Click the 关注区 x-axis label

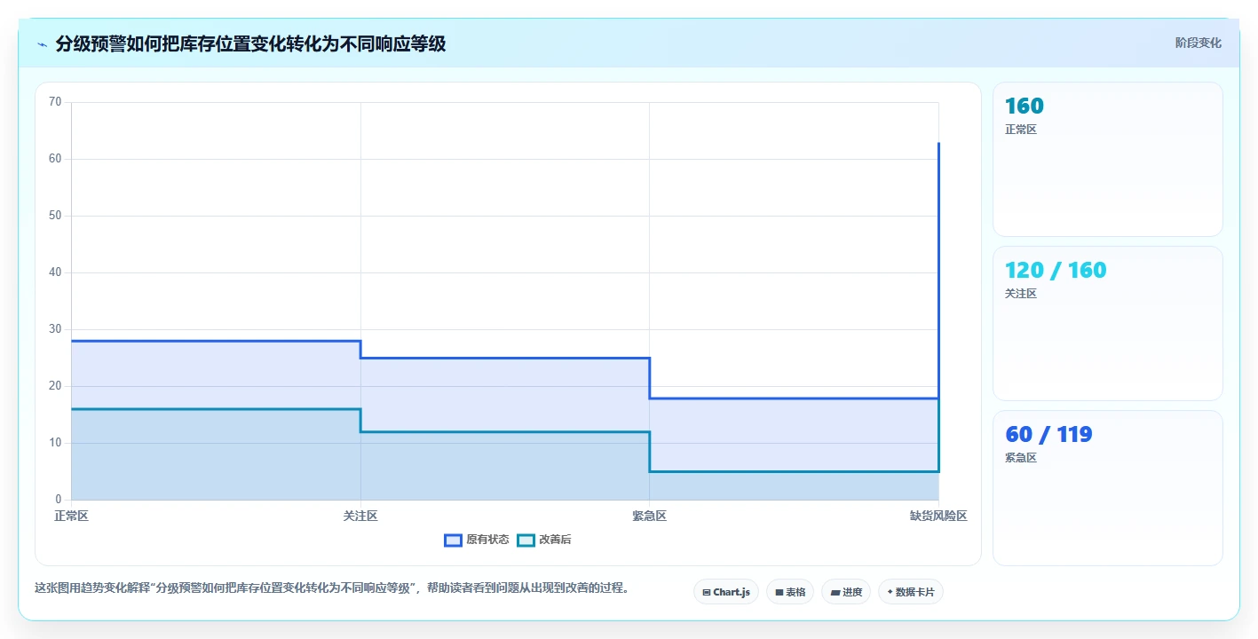point(360,516)
